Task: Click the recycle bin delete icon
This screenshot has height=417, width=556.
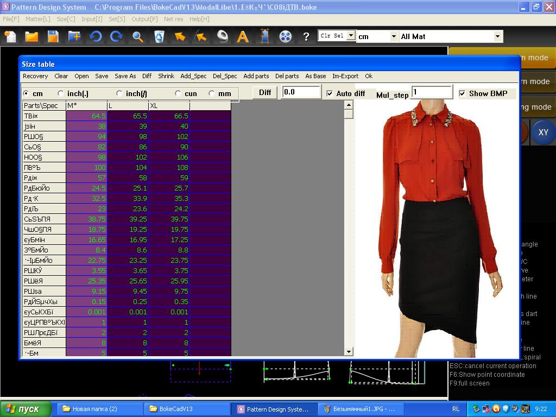Action: point(159,36)
